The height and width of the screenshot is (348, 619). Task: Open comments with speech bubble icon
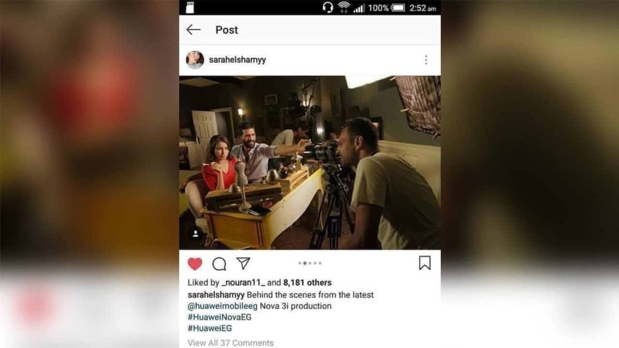[219, 263]
